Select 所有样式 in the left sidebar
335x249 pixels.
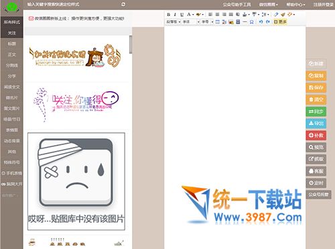(x=11, y=22)
